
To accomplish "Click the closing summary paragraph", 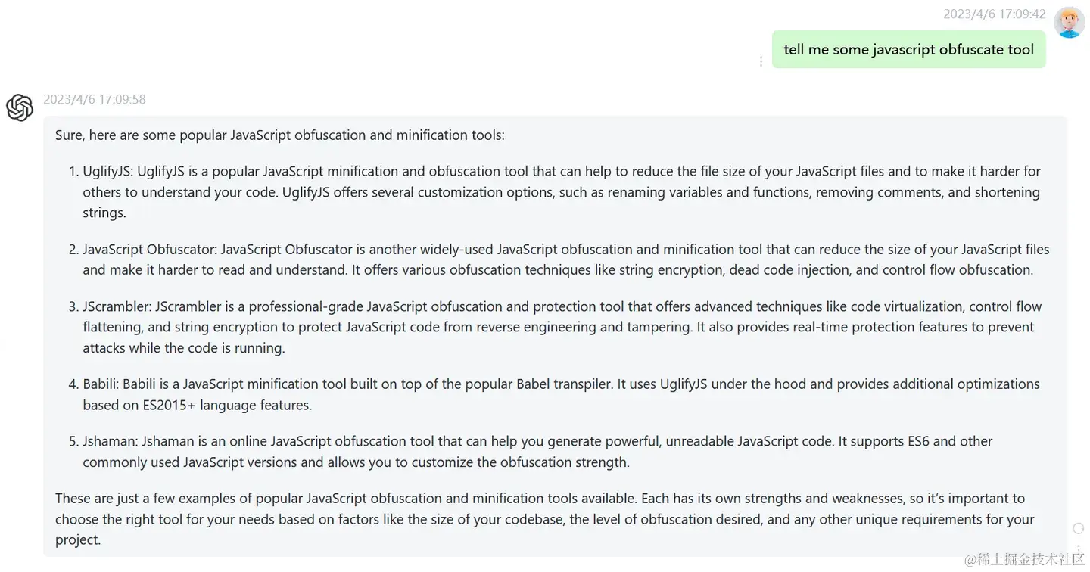I will [x=545, y=519].
